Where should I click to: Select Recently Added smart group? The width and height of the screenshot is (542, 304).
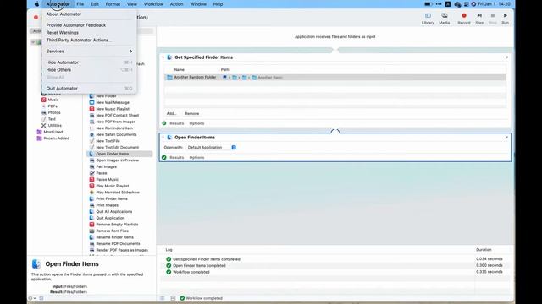point(56,138)
